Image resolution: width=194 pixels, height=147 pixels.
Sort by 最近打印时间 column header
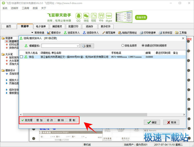(163, 53)
